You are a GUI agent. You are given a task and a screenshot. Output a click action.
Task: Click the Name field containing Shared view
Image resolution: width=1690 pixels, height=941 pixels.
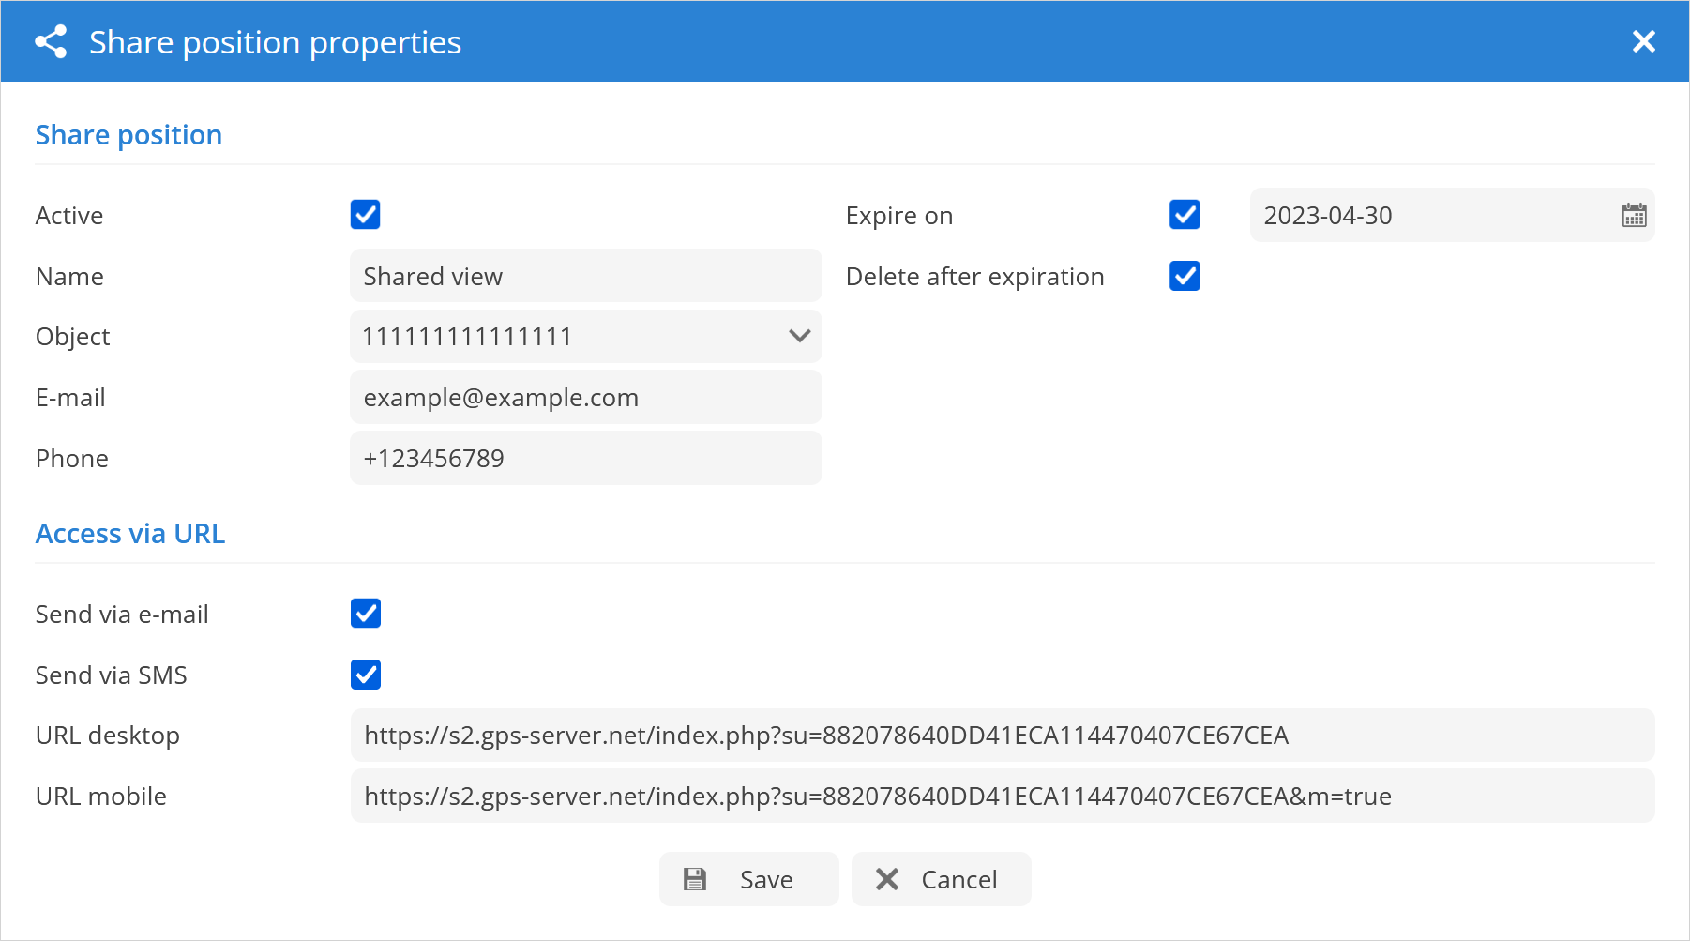pos(585,276)
